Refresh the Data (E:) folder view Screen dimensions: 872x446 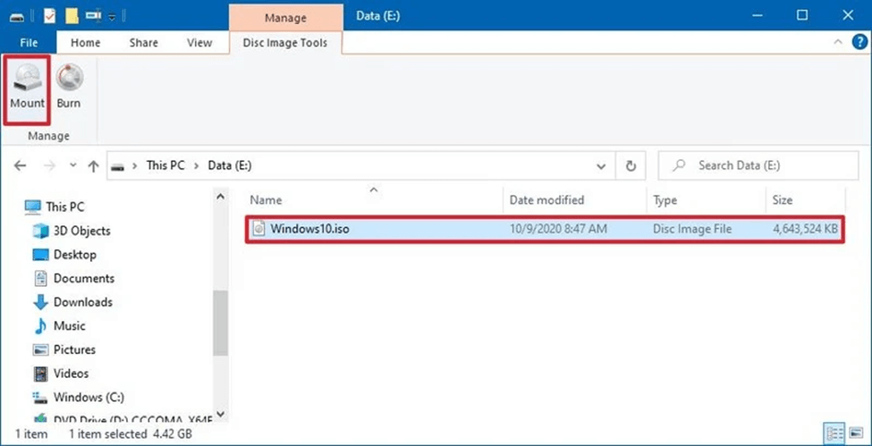pyautogui.click(x=631, y=166)
